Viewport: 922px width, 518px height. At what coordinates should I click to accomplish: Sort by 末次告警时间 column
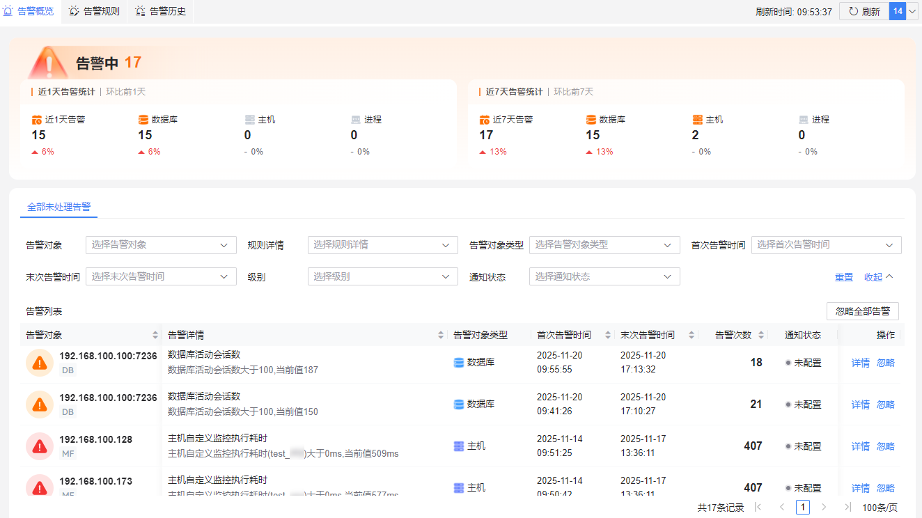(x=691, y=335)
